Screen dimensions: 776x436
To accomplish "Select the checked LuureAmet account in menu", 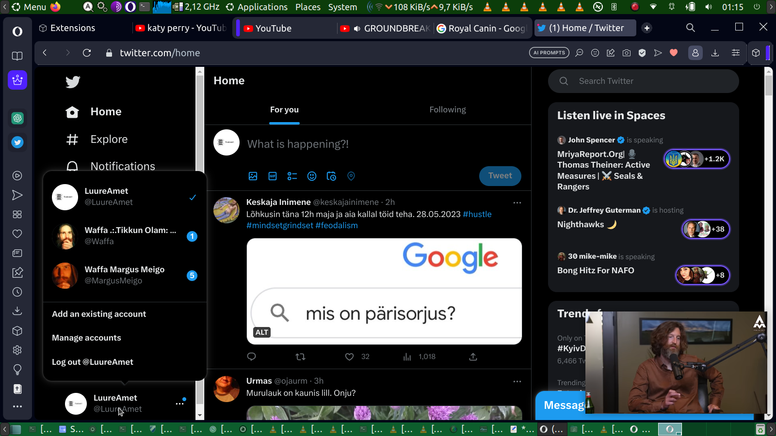I will tap(125, 197).
